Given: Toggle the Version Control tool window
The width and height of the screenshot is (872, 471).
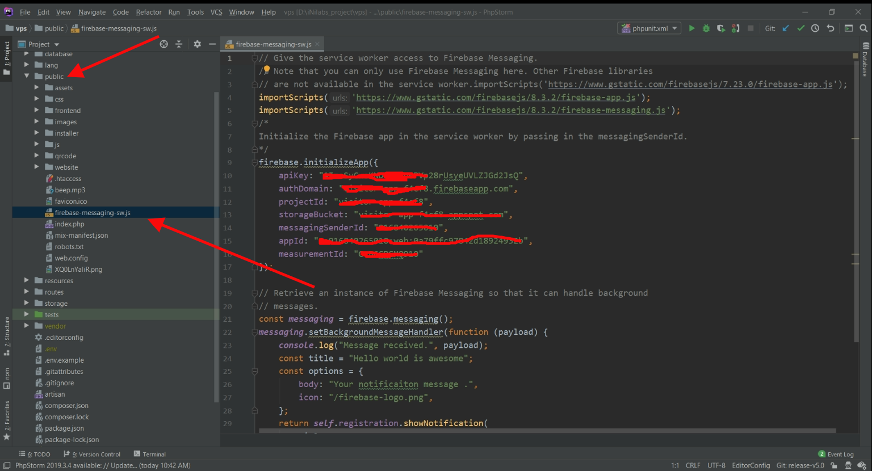Looking at the screenshot, I should coord(92,454).
